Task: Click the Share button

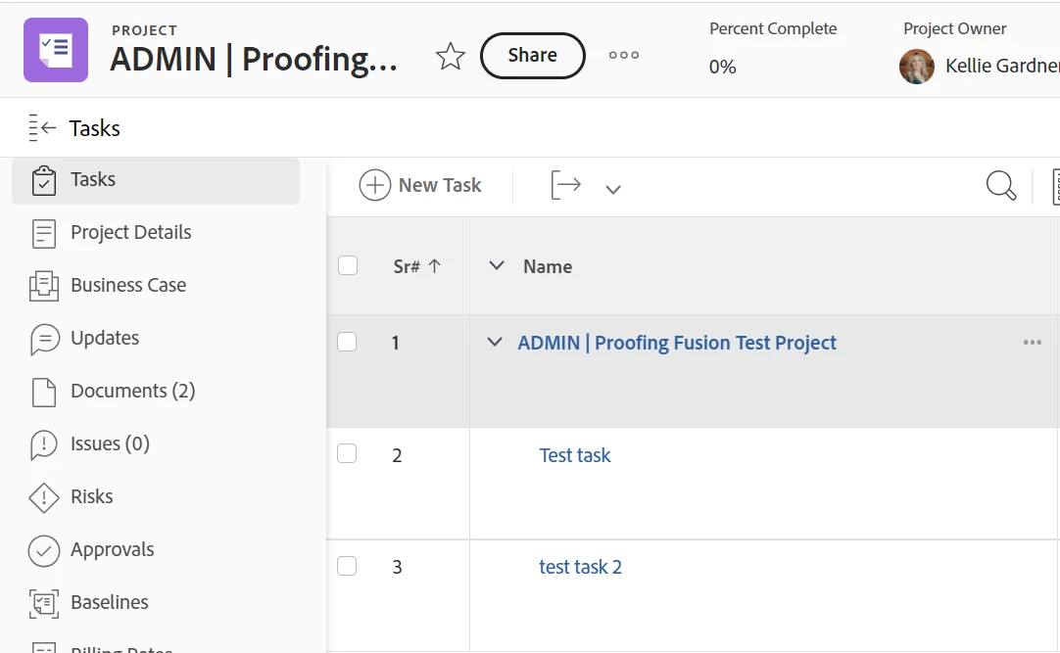Action: coord(532,56)
